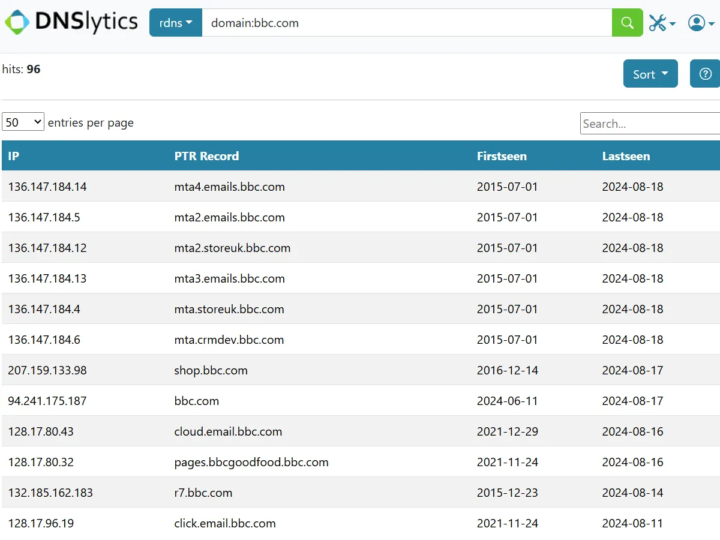Click Firstseen date 2015-12-23
Screen dimensions: 720x540
tap(508, 493)
